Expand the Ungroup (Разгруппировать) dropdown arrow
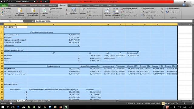 tap(157, 12)
